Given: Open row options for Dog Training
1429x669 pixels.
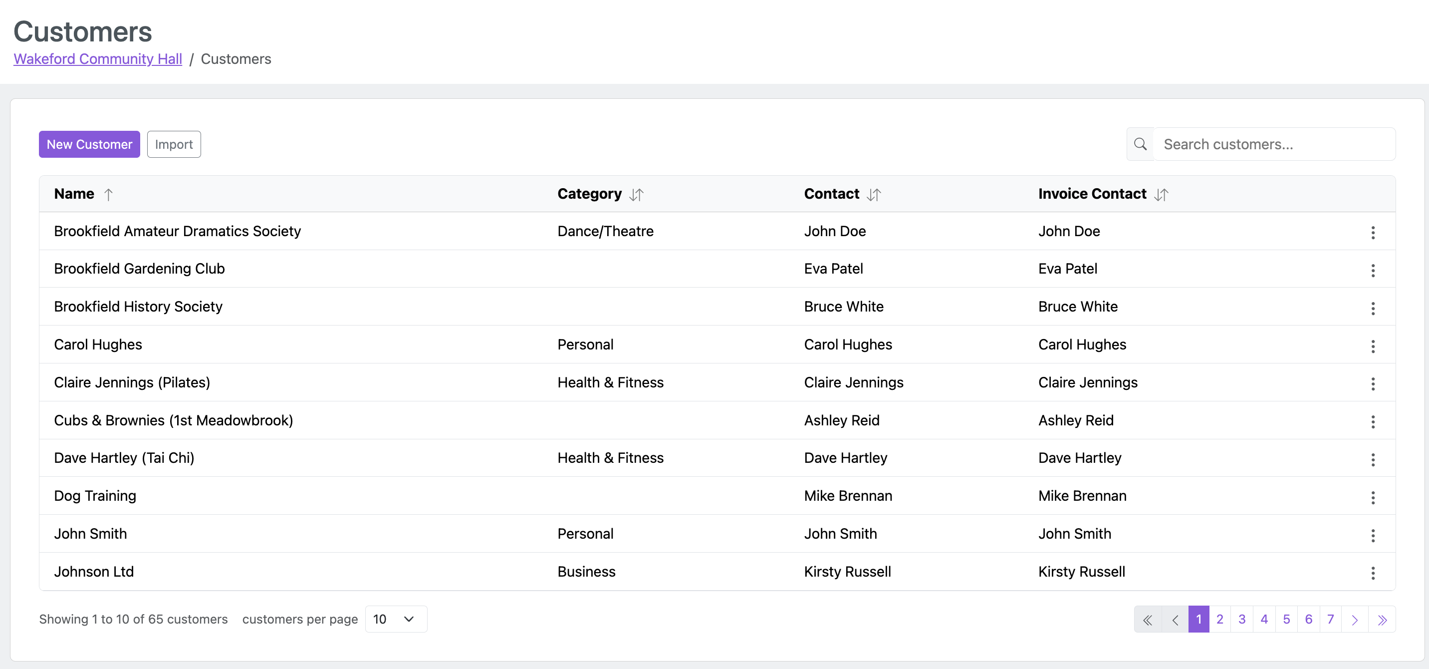Looking at the screenshot, I should tap(1373, 497).
